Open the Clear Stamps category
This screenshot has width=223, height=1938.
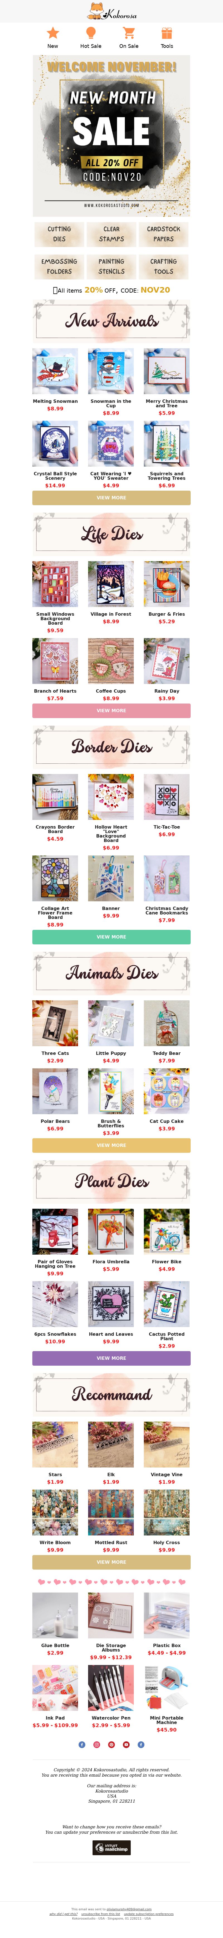(111, 234)
